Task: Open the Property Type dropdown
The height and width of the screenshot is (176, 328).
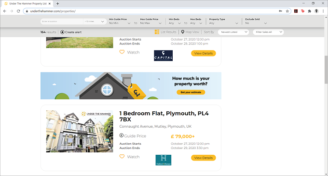Action: tap(223, 23)
